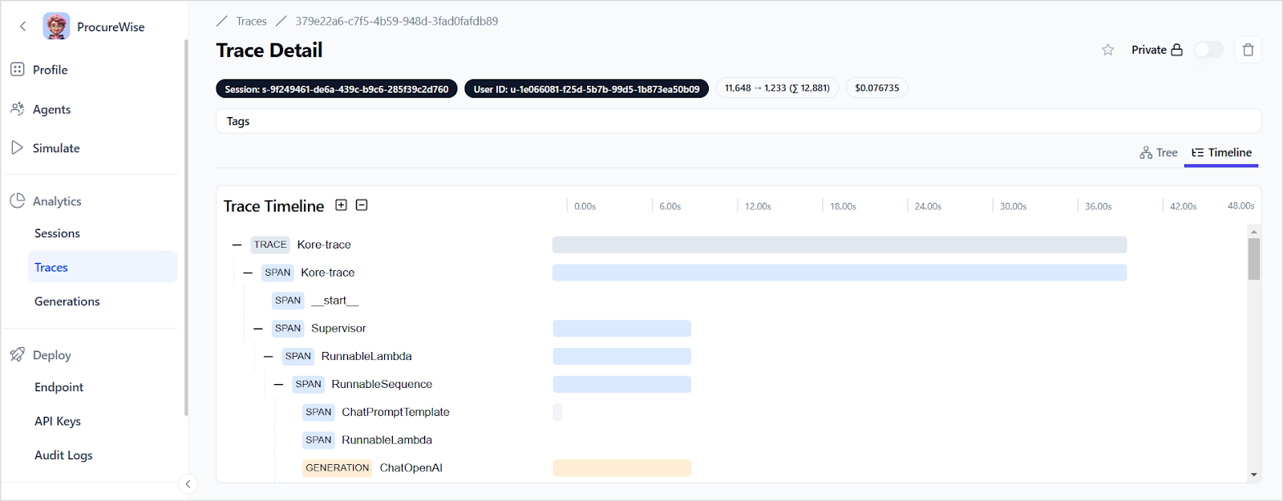
Task: Click the collapse all minus icon
Action: coord(362,205)
